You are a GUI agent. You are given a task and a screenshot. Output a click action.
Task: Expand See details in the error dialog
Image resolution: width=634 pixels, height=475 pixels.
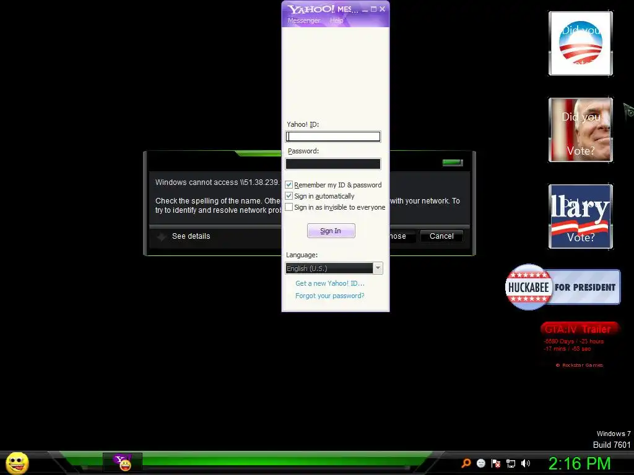(x=184, y=236)
